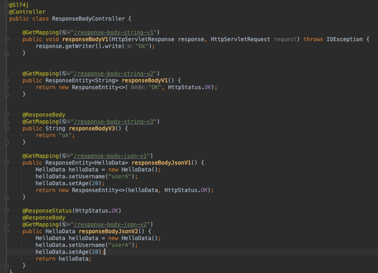This screenshot has width=378, height=273.
Task: Open the /response-body-string-v1 URL link
Action: pos(113,32)
